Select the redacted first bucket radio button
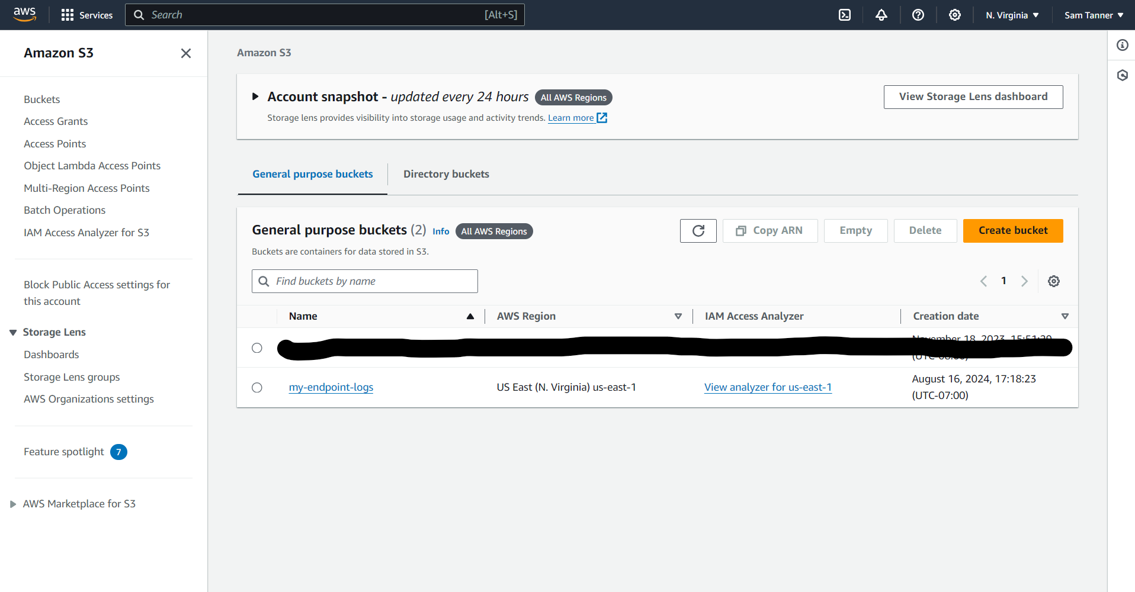Screen dimensions: 1135x592 (x=257, y=348)
